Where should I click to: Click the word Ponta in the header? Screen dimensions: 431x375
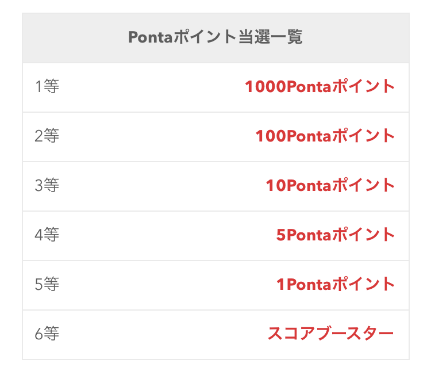[151, 37]
